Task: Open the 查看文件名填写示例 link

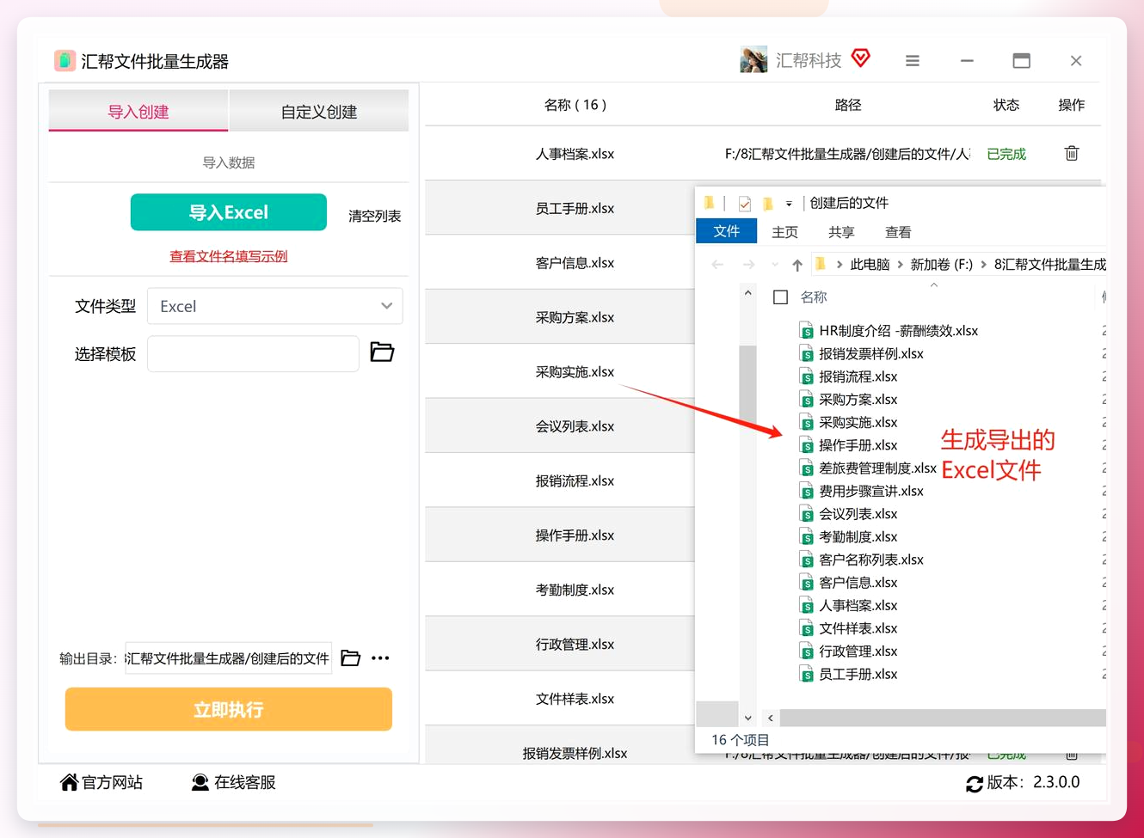Action: tap(229, 256)
